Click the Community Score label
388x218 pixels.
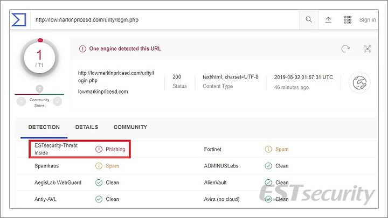coord(39,103)
